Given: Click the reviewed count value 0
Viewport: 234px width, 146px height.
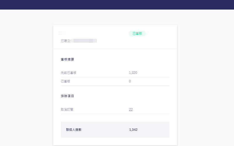Looking at the screenshot, I should point(130,81).
